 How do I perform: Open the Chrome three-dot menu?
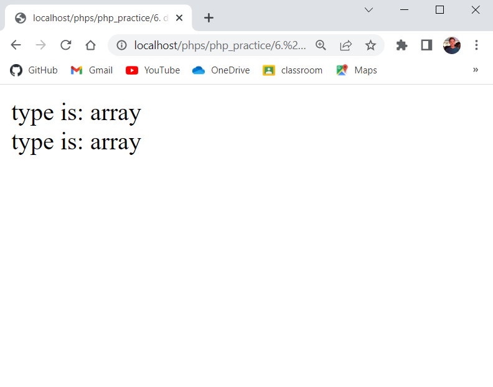point(476,45)
